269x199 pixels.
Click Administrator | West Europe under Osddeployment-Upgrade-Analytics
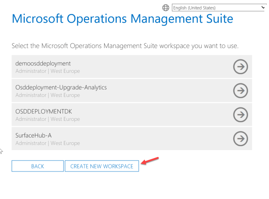click(x=47, y=95)
